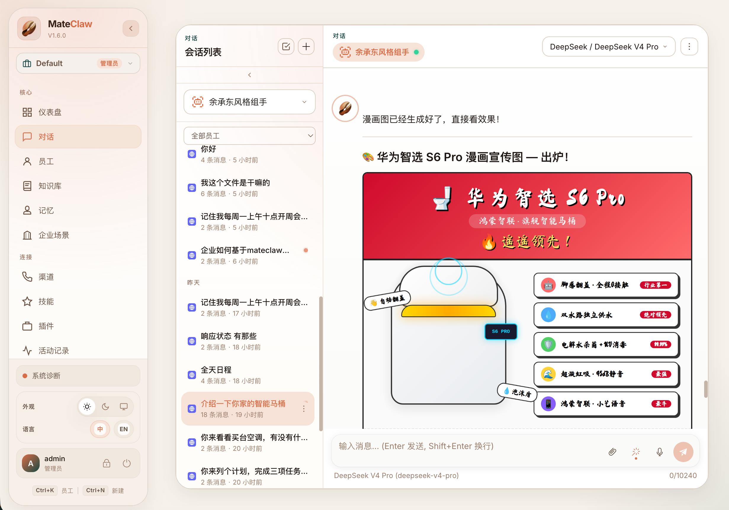Click the 余承东风格组手 agent chip in header
Viewport: 729px width, 510px height.
(378, 52)
